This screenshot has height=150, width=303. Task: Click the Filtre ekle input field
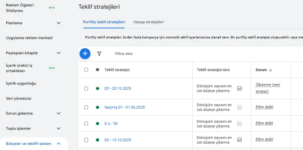click(x=124, y=54)
